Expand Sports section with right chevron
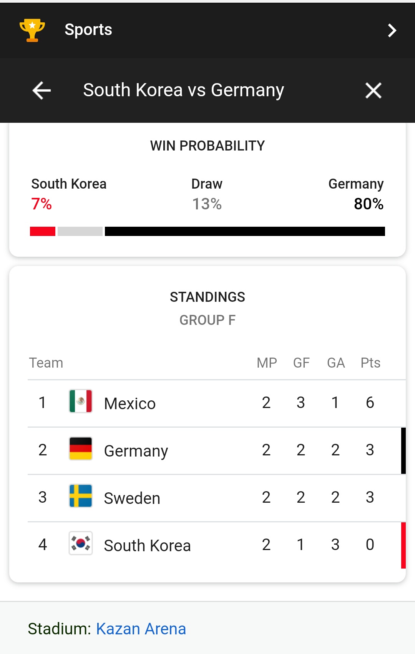This screenshot has height=654, width=415. pyautogui.click(x=392, y=30)
